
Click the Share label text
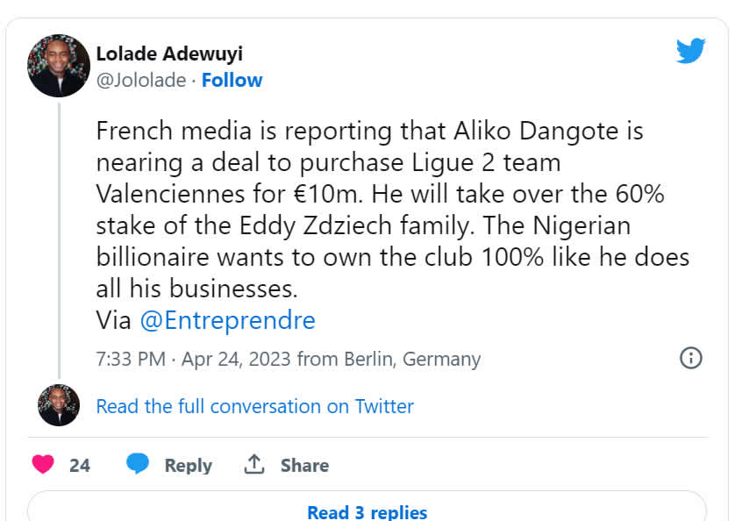(x=304, y=465)
